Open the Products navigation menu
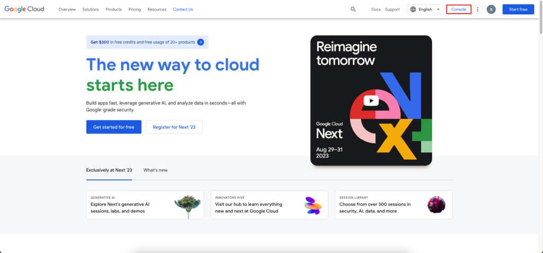The image size is (543, 253). point(113,10)
